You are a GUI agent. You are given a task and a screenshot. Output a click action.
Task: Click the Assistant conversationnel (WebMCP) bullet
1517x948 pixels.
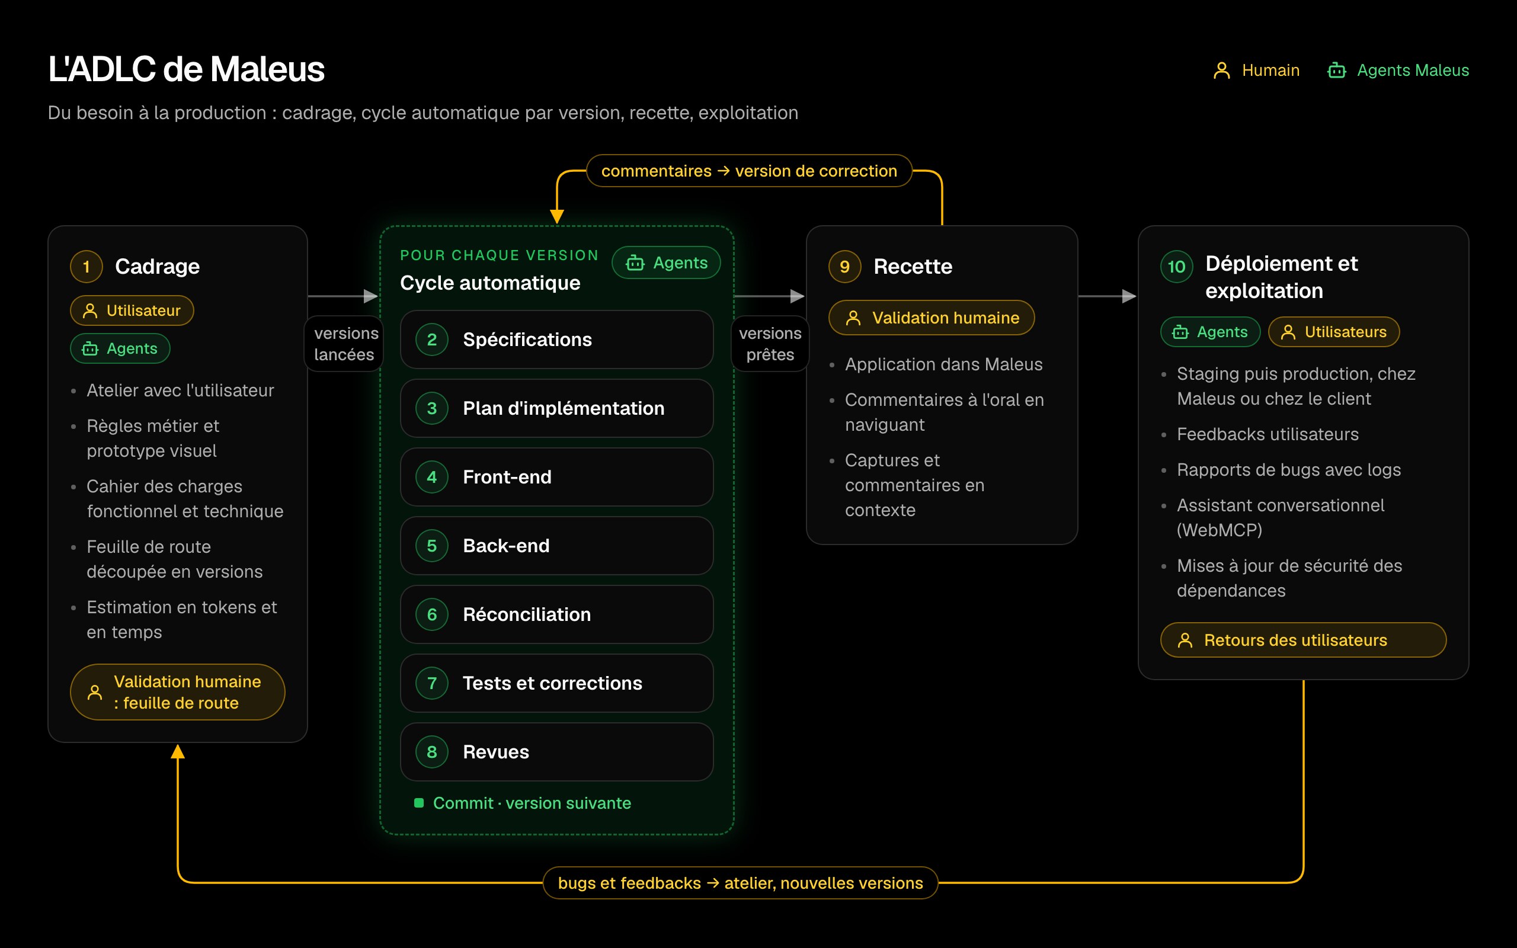[1280, 518]
